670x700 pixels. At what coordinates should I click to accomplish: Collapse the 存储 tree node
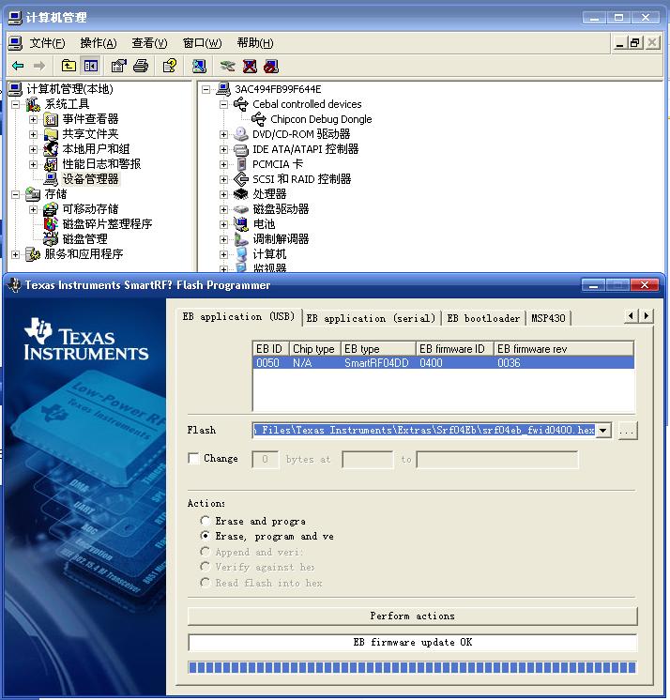16,194
